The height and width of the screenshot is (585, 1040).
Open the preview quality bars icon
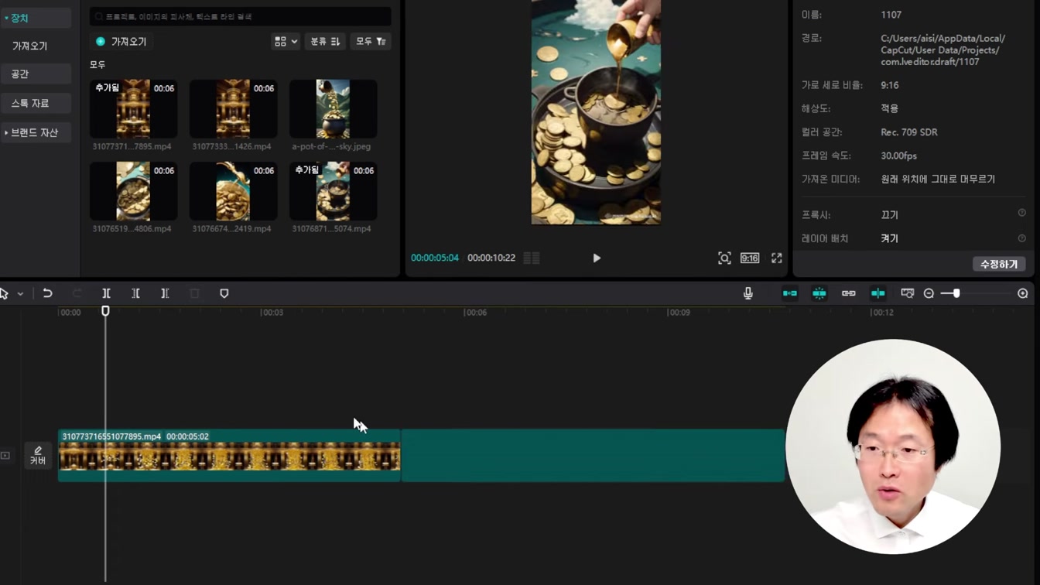531,258
